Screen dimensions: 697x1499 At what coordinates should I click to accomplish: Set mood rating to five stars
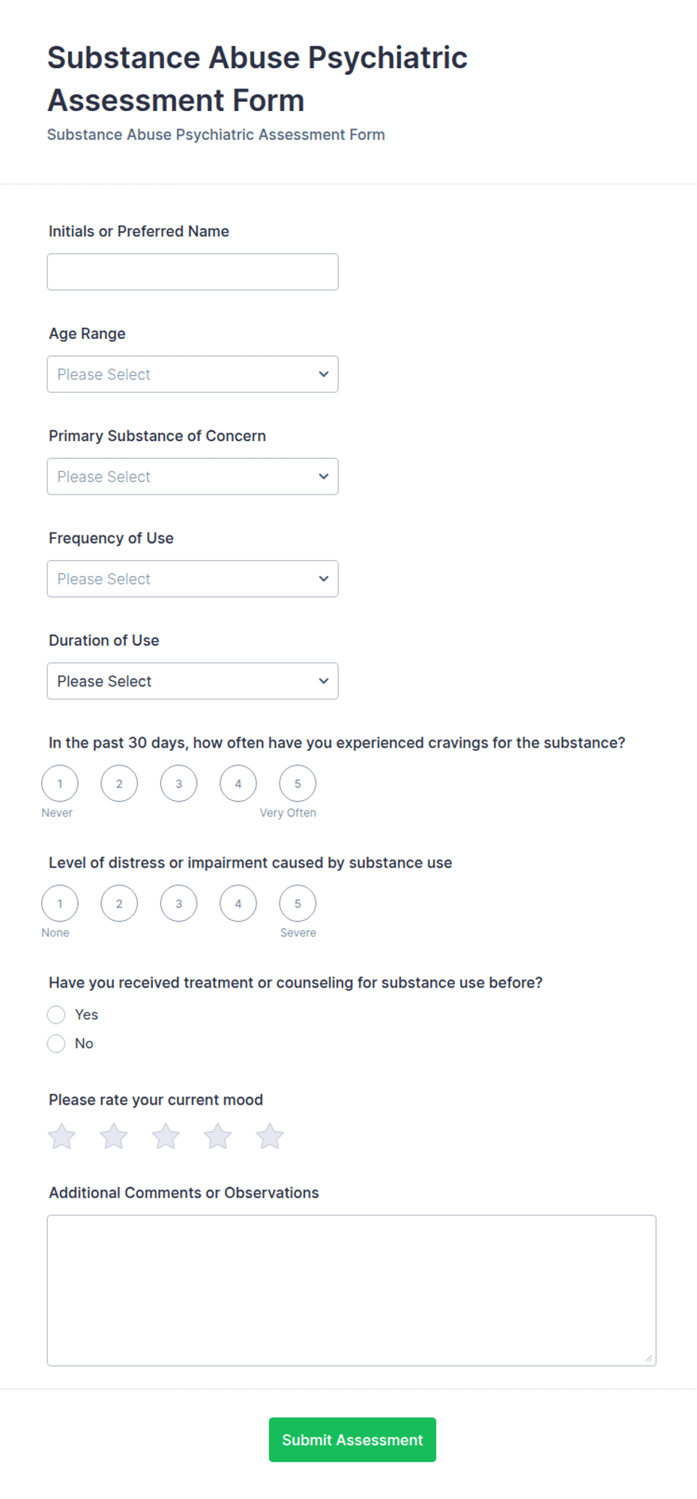click(x=270, y=1136)
